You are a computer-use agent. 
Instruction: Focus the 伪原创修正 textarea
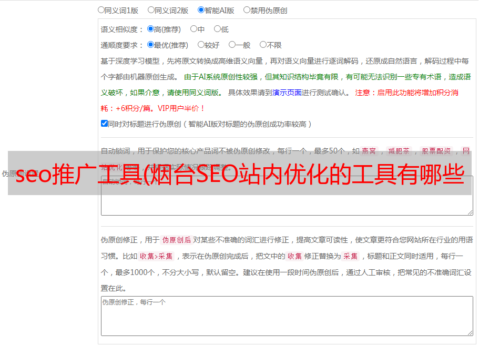click(287, 316)
